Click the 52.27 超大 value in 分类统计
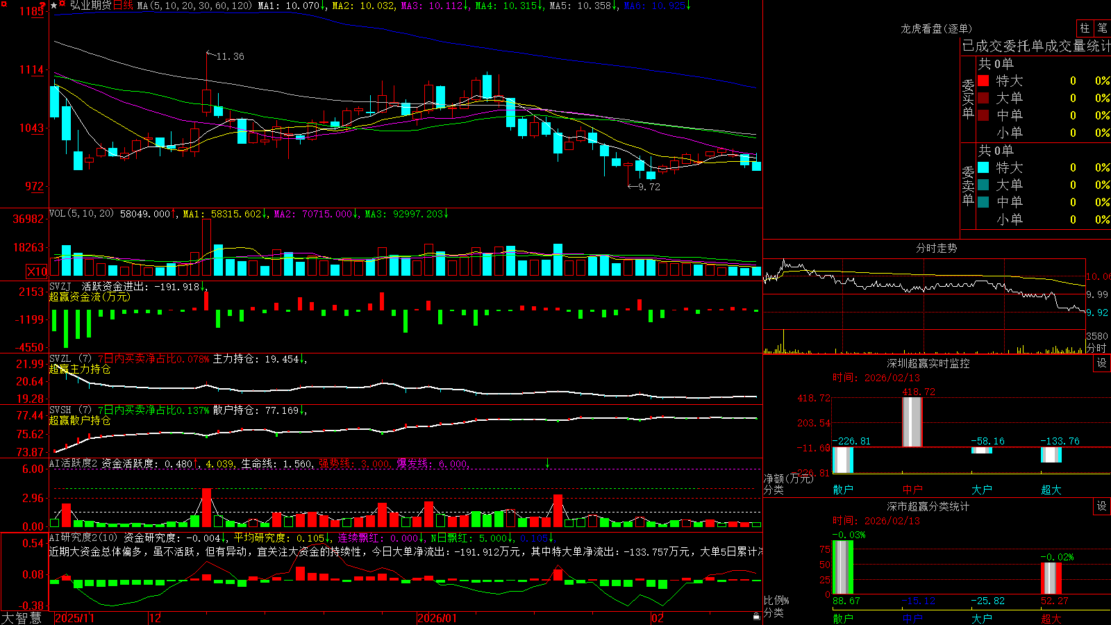The width and height of the screenshot is (1111, 625). pyautogui.click(x=1054, y=601)
